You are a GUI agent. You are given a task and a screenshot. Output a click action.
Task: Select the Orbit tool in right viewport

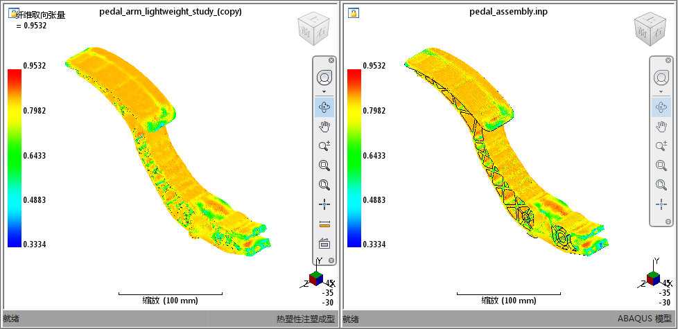point(661,107)
